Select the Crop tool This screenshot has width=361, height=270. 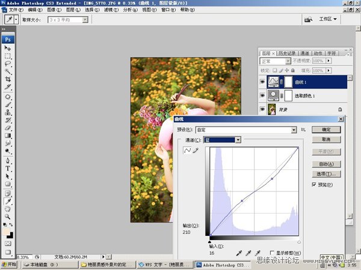(x=8, y=79)
